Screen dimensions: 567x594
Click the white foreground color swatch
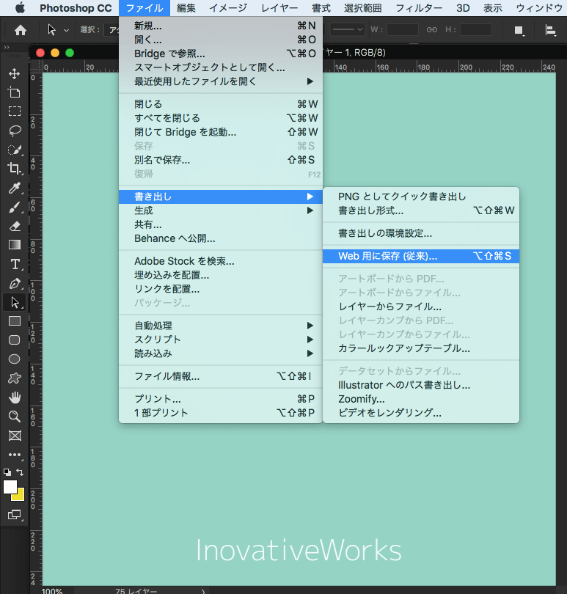(x=10, y=487)
